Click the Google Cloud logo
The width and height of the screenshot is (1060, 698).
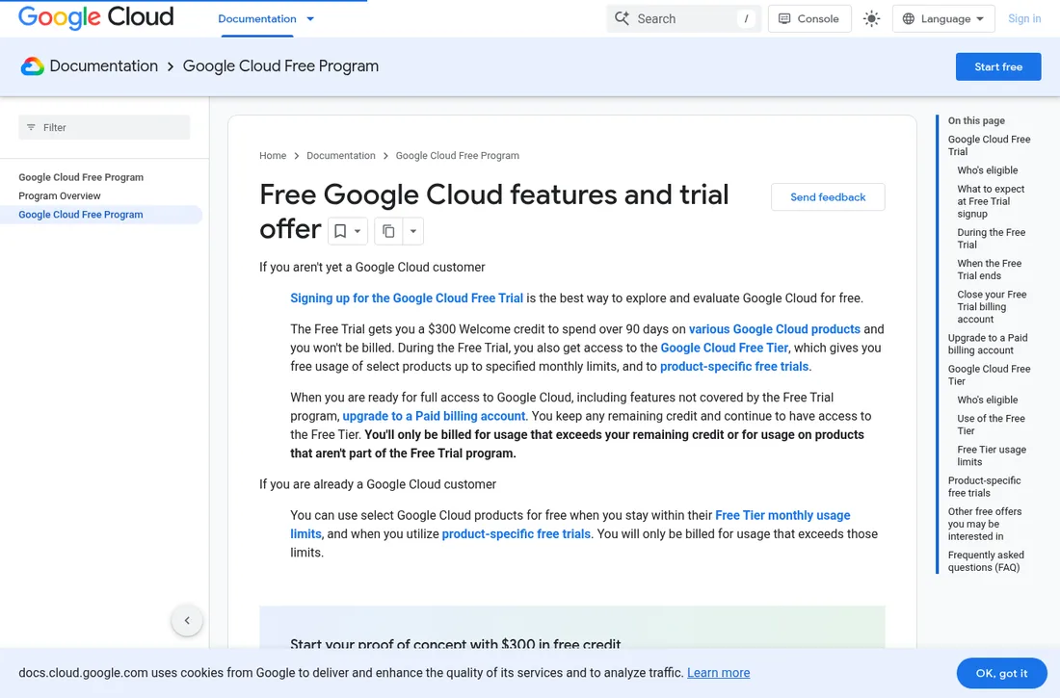coord(96,17)
